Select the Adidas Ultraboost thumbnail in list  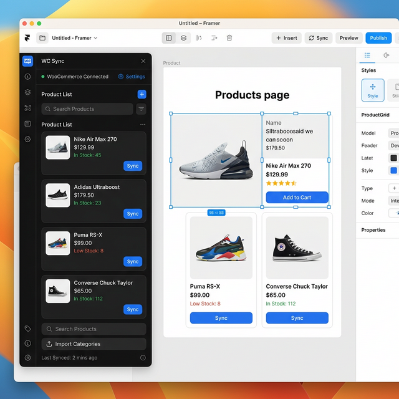(x=58, y=195)
